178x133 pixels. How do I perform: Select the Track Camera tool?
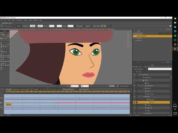(x=1, y=61)
